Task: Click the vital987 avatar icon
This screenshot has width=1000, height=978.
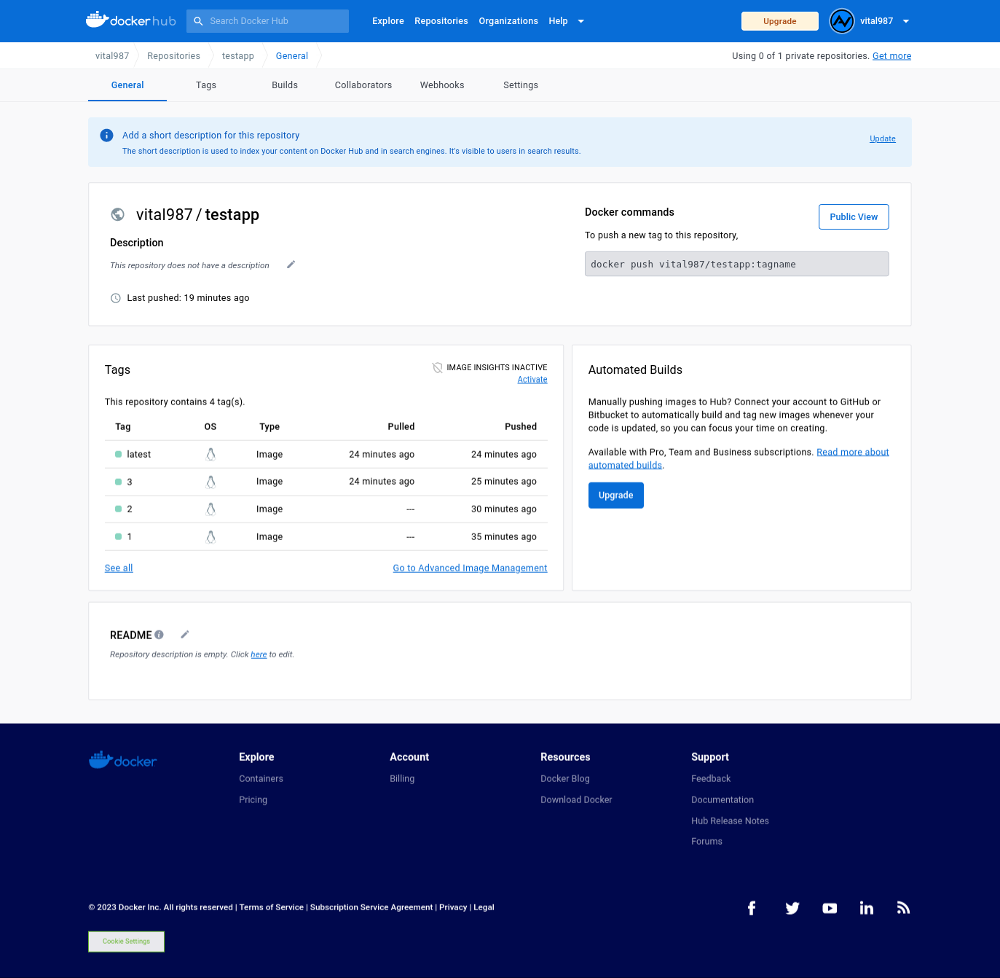Action: coord(842,21)
